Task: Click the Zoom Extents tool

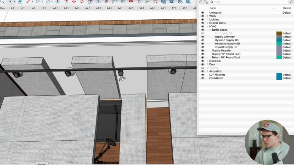Action: click(x=155, y=2)
